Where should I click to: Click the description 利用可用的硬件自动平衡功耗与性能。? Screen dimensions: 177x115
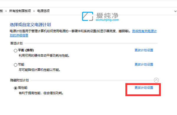(44, 55)
